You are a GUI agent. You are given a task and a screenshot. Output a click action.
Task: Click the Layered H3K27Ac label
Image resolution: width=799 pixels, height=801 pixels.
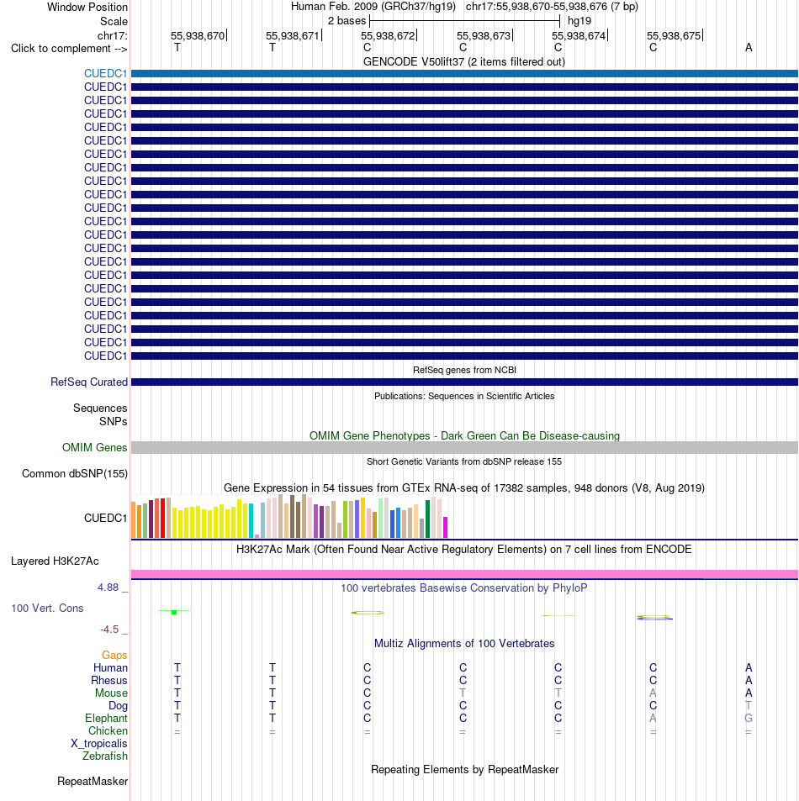pyautogui.click(x=55, y=561)
